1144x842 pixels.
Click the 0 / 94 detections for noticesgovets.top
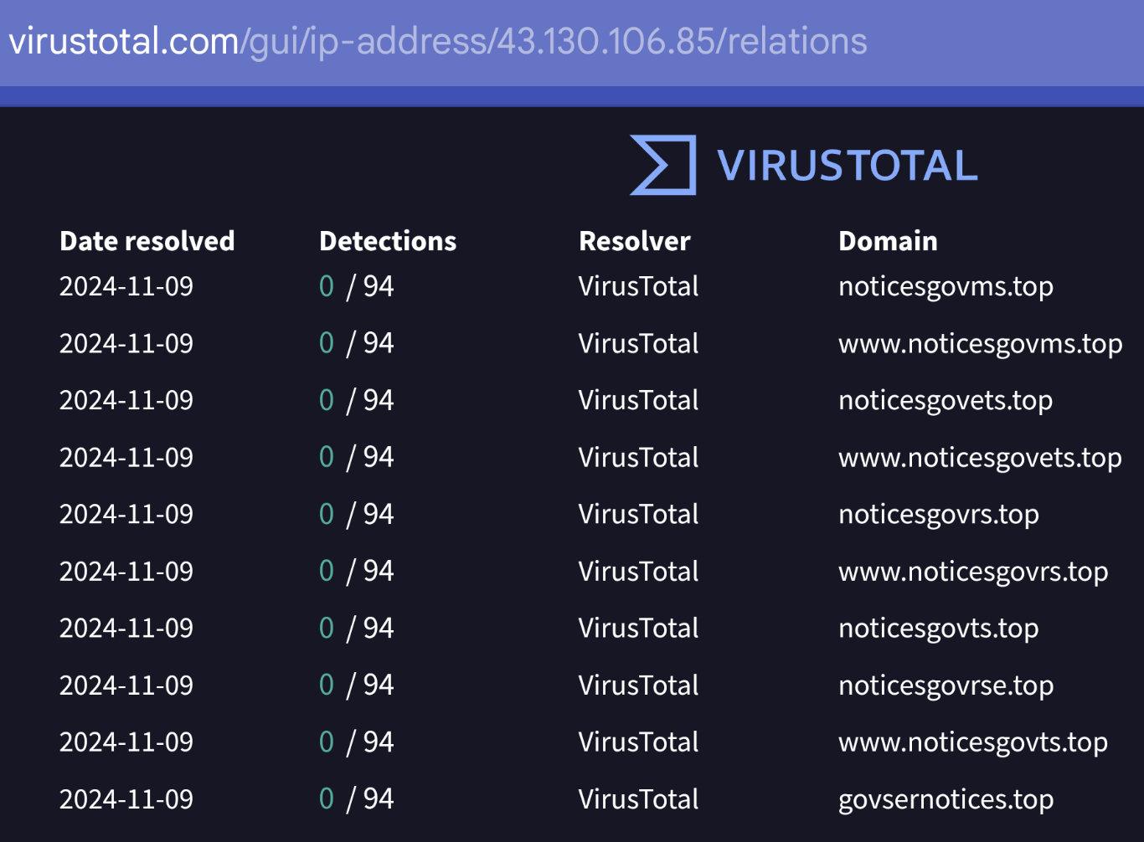[357, 400]
